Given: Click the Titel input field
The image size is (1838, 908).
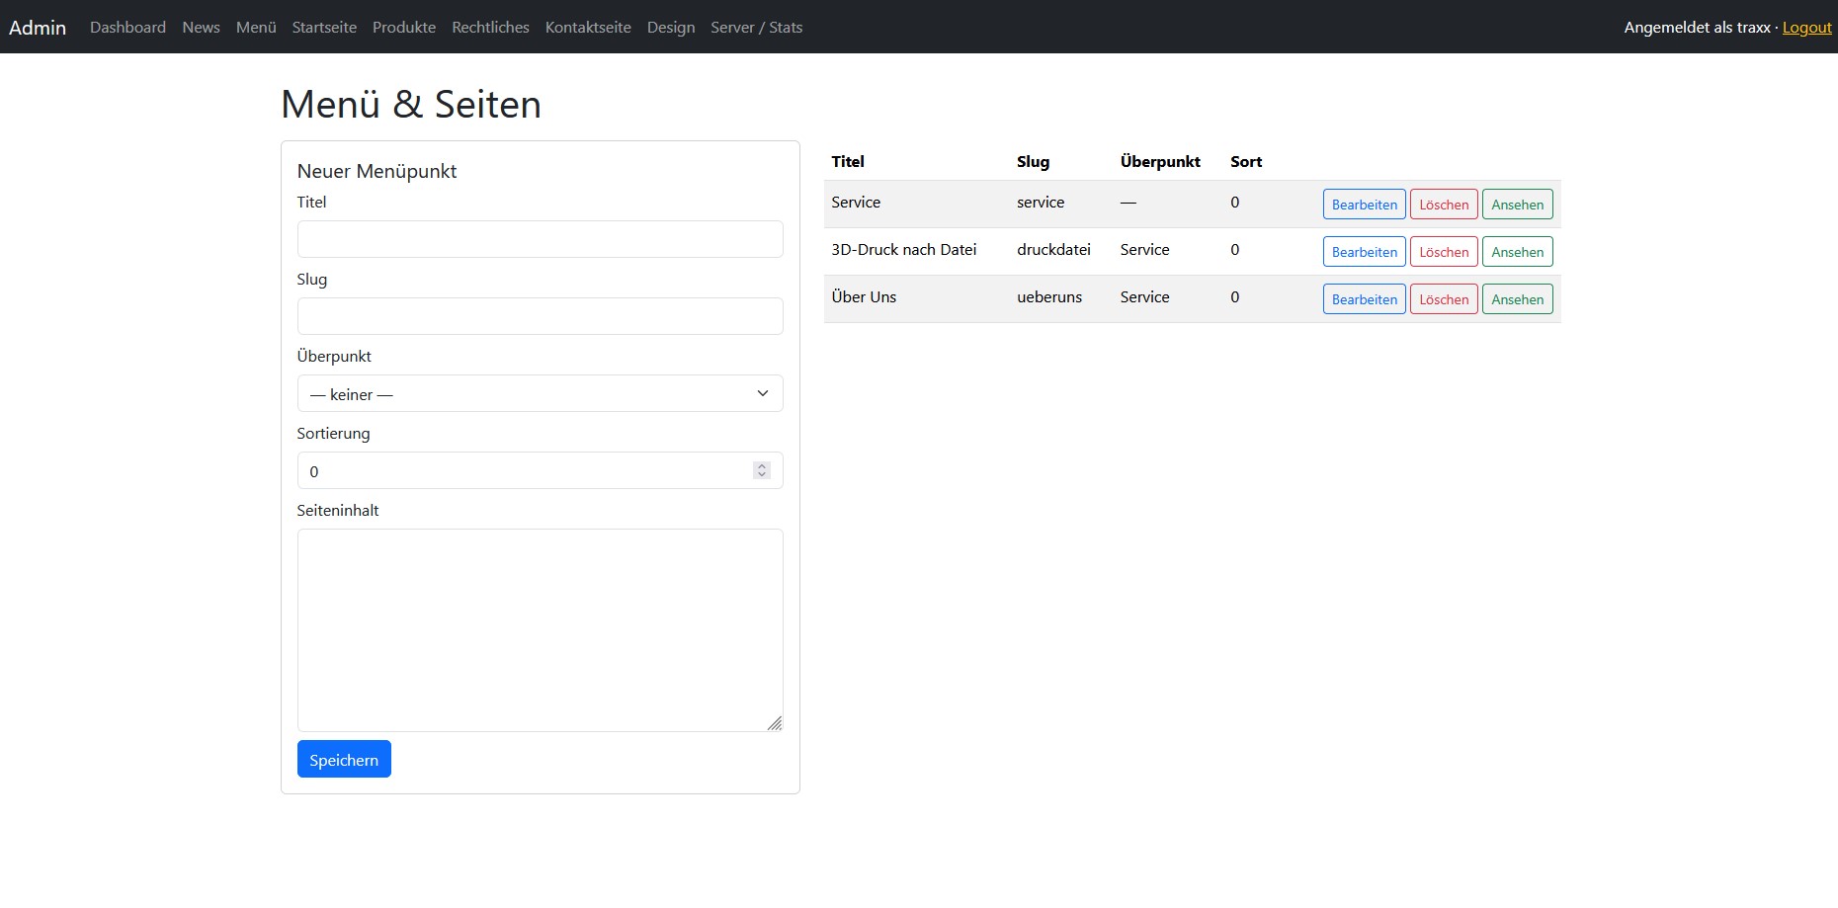Looking at the screenshot, I should coord(540,238).
